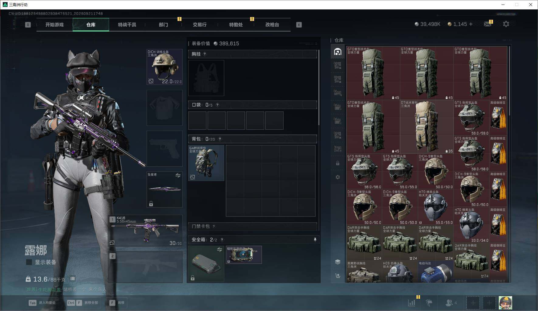The image size is (538, 311).
Task: Toggle the 显示装备 checkbox
Action: coord(29,262)
